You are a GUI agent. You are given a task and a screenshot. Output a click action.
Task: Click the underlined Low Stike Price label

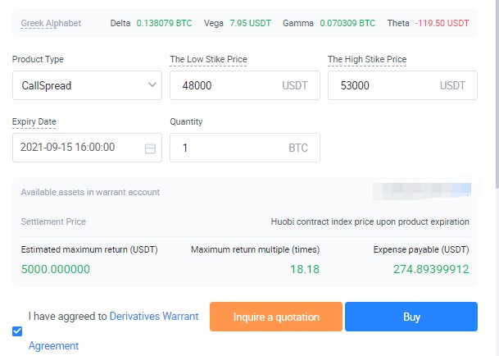coord(208,59)
